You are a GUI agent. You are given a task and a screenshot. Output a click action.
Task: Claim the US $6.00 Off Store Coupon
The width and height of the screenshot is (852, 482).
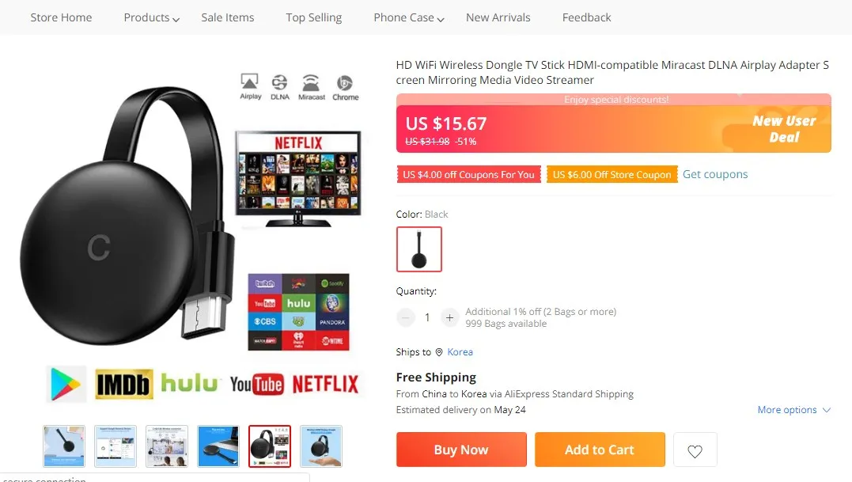(612, 174)
